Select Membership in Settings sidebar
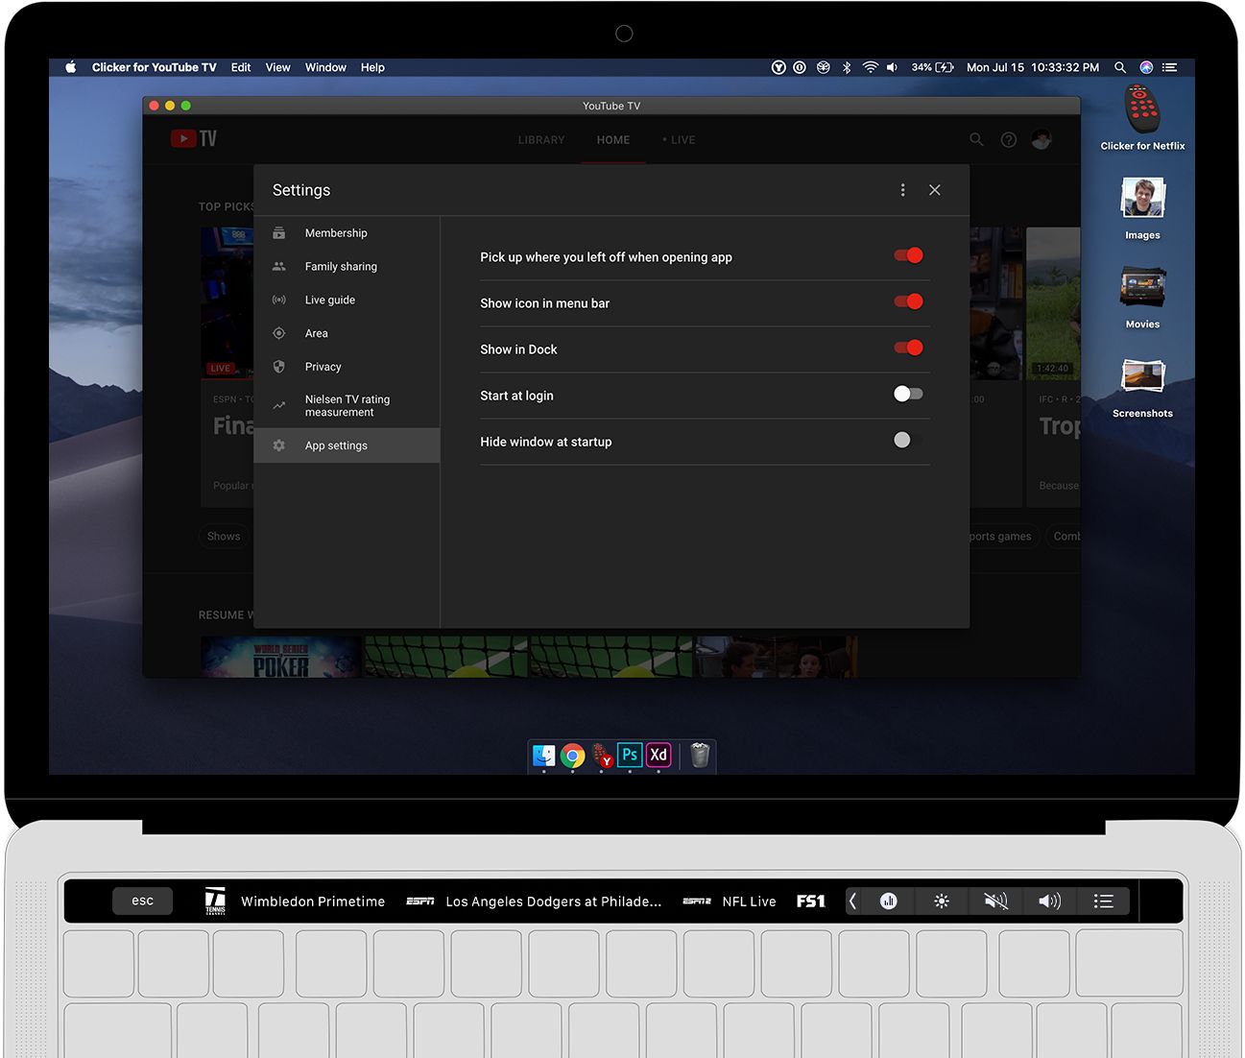1245x1058 pixels. click(x=336, y=233)
